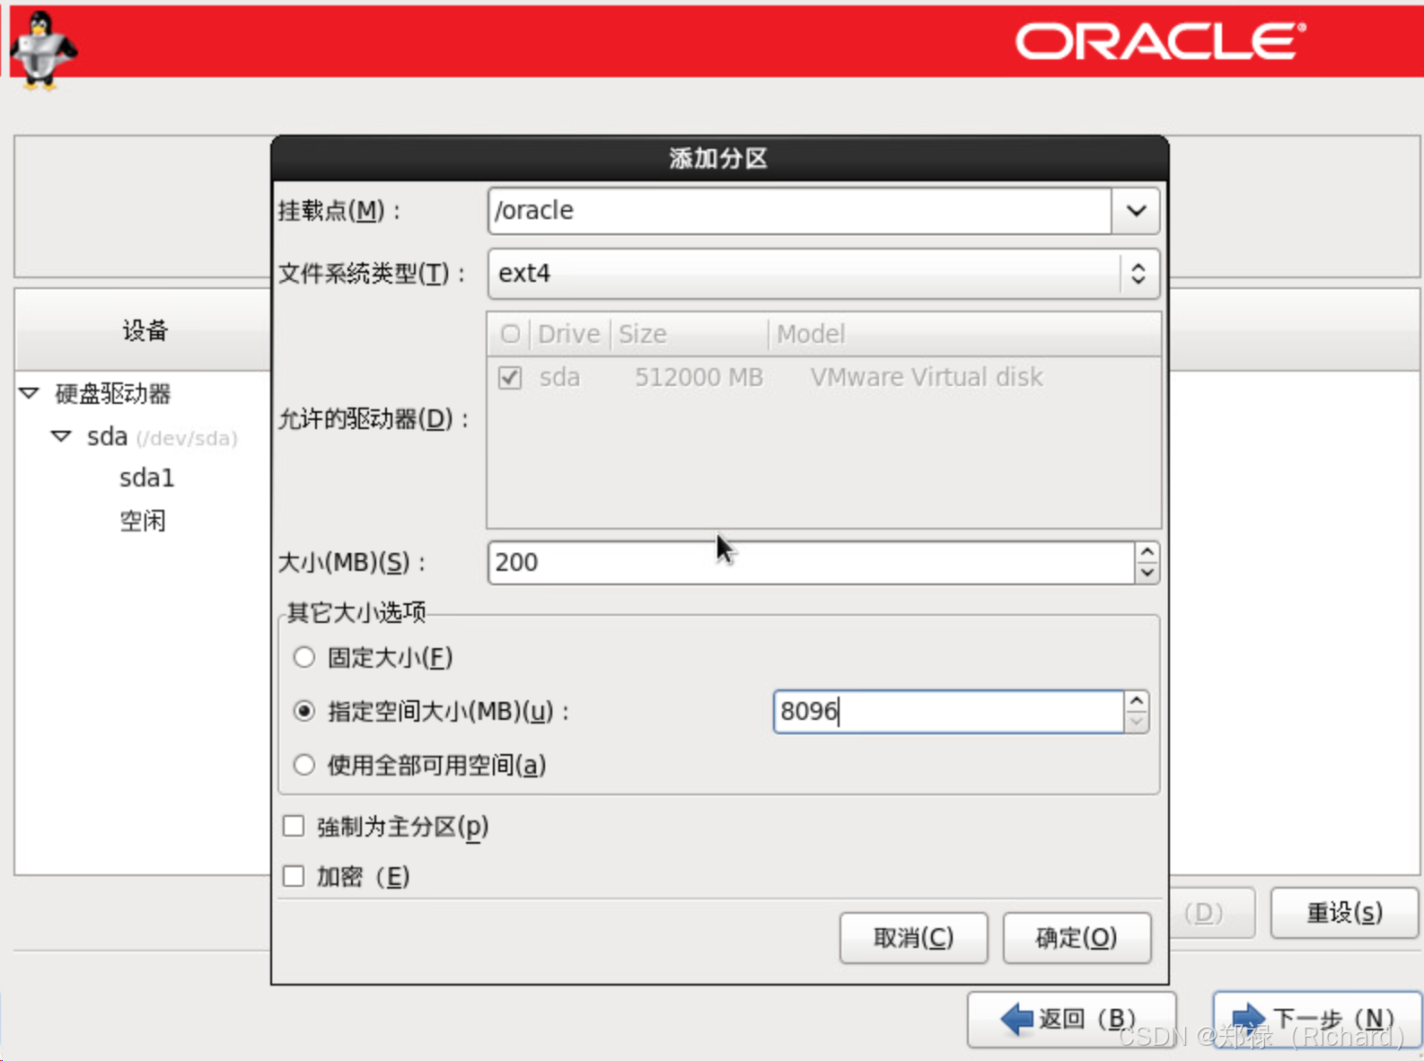Open the file system type selector ext4

[823, 274]
